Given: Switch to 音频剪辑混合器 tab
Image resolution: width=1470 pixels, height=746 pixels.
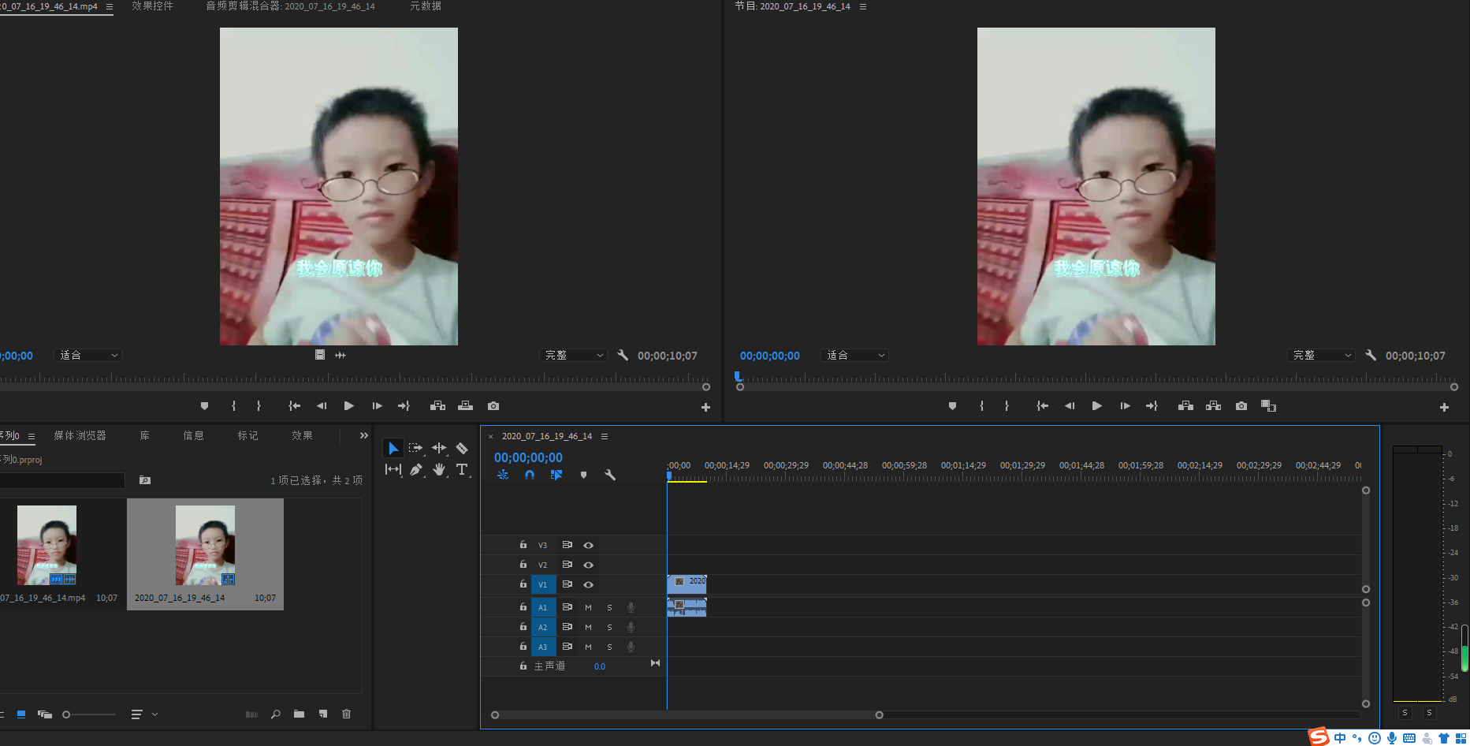Looking at the screenshot, I should pyautogui.click(x=290, y=6).
